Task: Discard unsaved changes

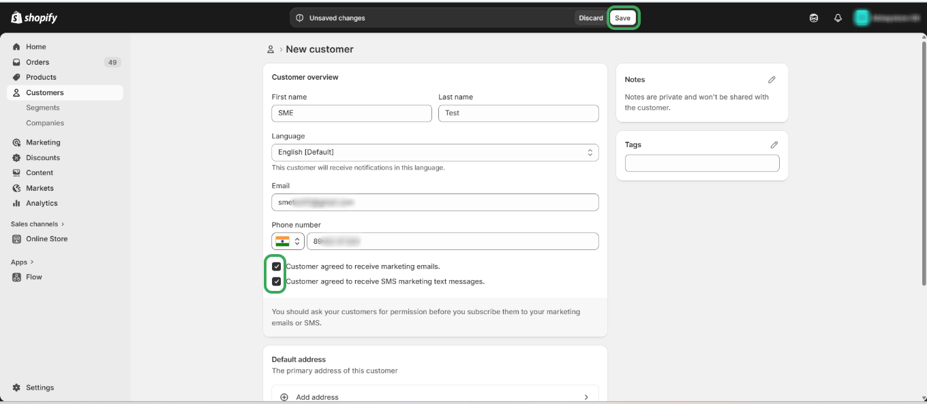Action: point(591,18)
